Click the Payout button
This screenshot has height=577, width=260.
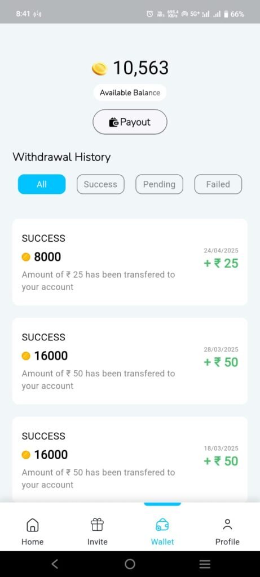tap(130, 122)
